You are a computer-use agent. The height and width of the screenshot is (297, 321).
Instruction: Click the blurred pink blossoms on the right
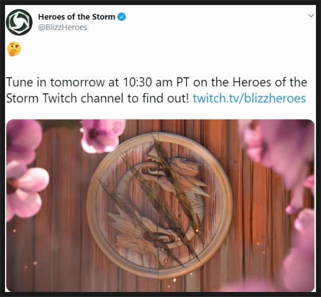[x=283, y=155]
